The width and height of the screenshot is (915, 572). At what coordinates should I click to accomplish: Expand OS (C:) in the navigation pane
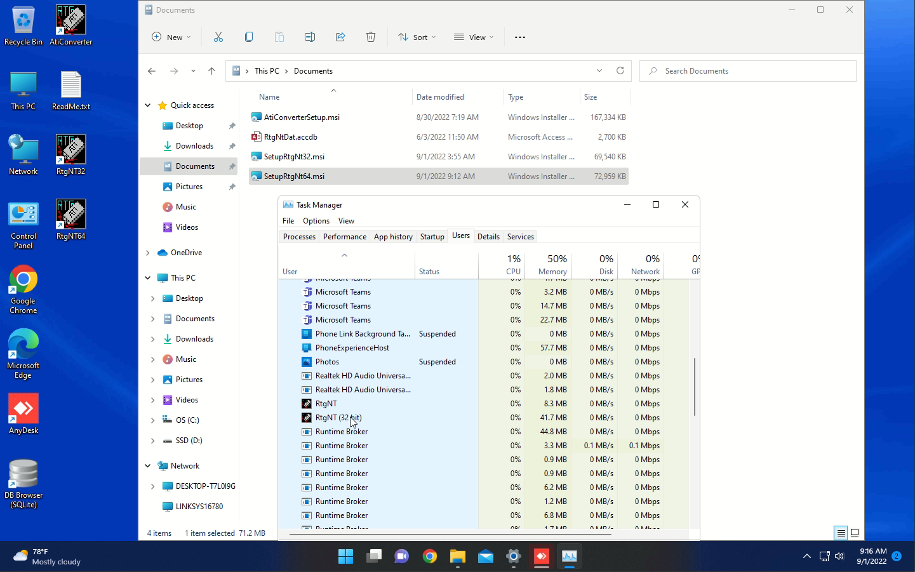click(153, 420)
